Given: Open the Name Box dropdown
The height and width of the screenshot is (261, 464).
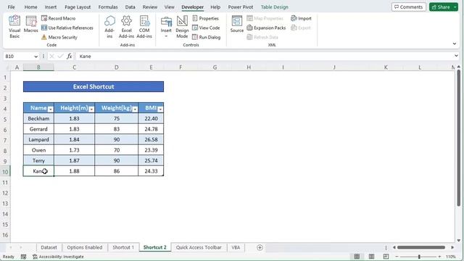Looking at the screenshot, I should coord(36,57).
